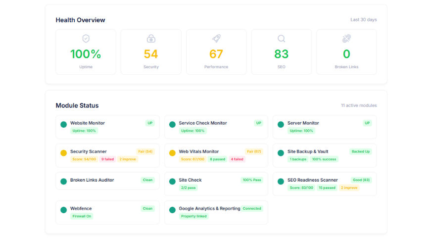
Task: Click the green dot beside Google Analytics & Reporting
Action: (172, 210)
